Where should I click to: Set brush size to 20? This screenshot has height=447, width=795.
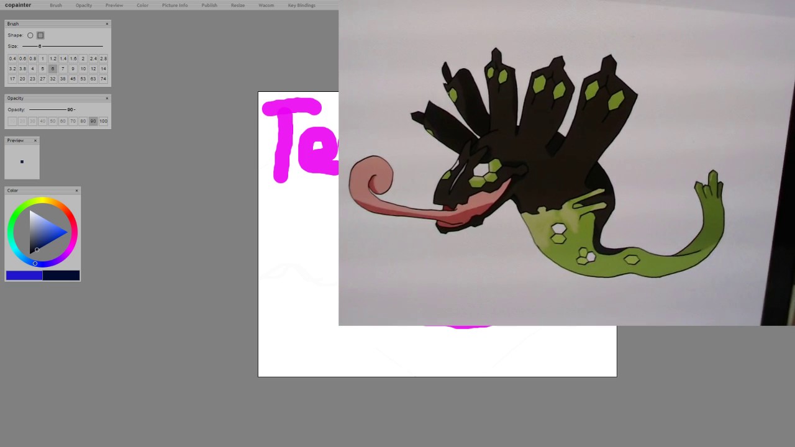(22, 79)
